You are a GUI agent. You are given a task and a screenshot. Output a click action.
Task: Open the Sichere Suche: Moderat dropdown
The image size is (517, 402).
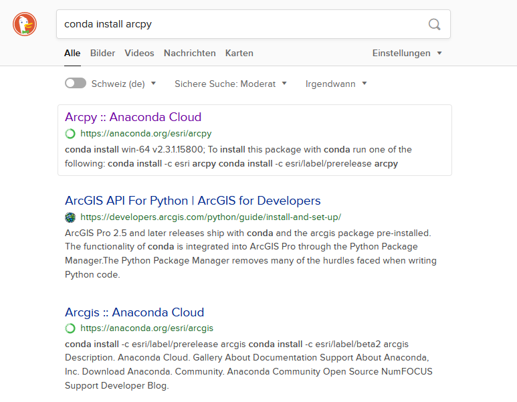(x=231, y=84)
